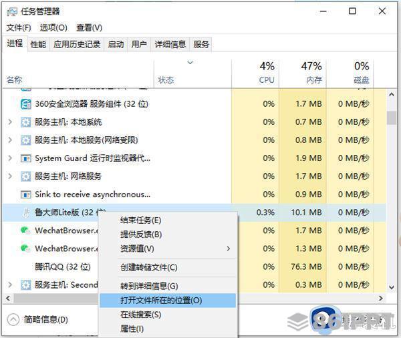Click the sort chevron above 状态 column
Viewport: 401px width, 338px height.
[190, 62]
